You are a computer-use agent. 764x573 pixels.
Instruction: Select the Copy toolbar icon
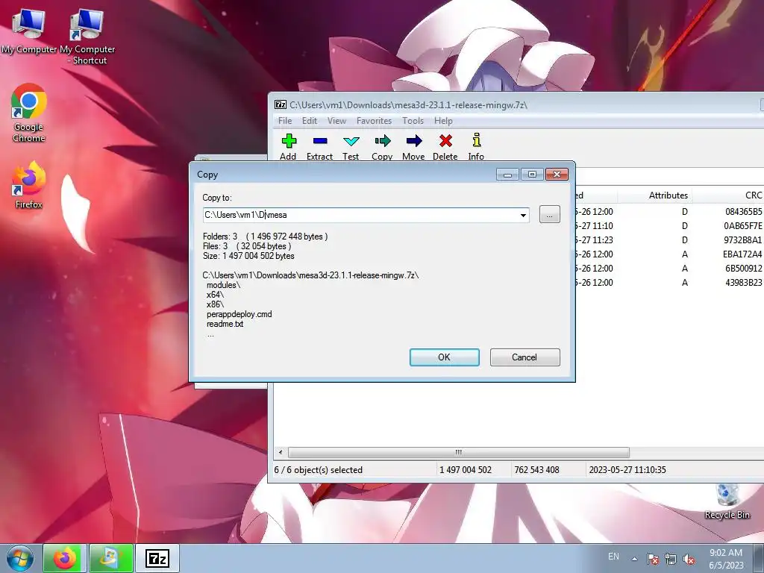coord(382,147)
